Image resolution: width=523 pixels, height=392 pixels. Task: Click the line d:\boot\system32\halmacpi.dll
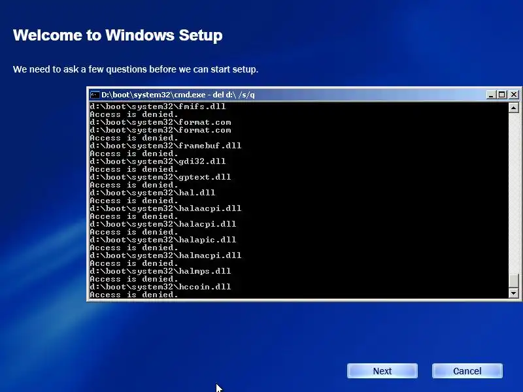pyautogui.click(x=165, y=255)
